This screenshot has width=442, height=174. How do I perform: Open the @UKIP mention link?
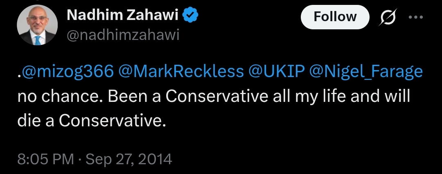(276, 72)
